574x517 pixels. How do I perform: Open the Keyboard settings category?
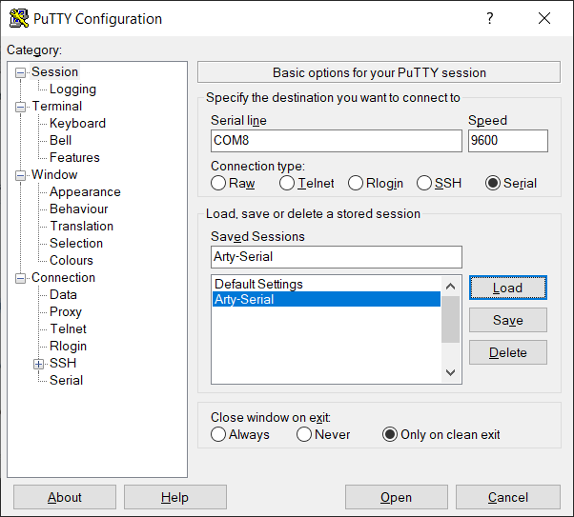point(77,123)
